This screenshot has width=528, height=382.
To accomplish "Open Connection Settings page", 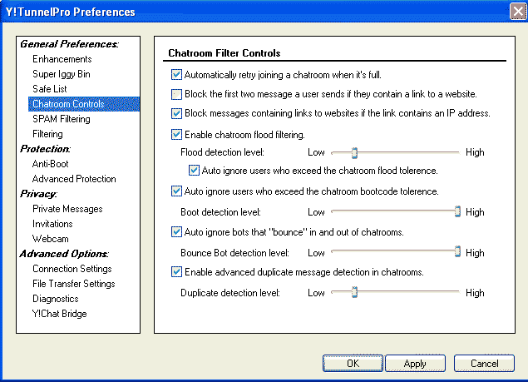I will (x=72, y=269).
